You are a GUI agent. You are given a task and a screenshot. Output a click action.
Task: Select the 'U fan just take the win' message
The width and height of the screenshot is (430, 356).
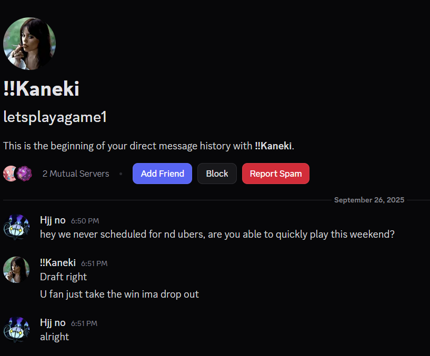click(119, 294)
